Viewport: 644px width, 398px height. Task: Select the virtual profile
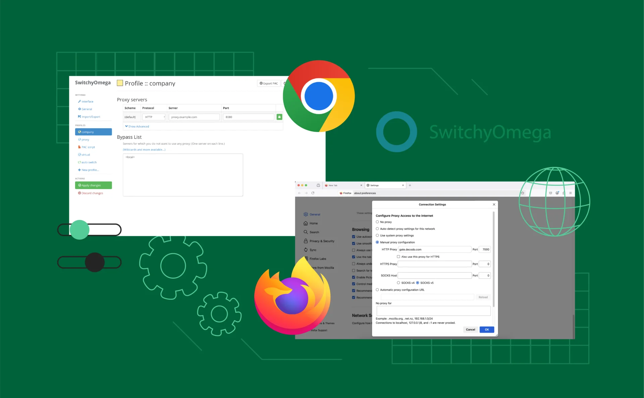84,155
